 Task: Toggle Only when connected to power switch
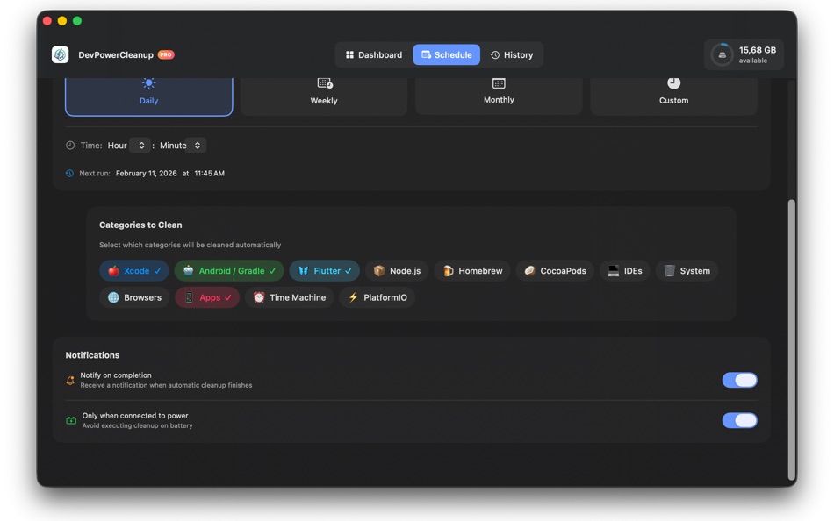[x=739, y=420]
